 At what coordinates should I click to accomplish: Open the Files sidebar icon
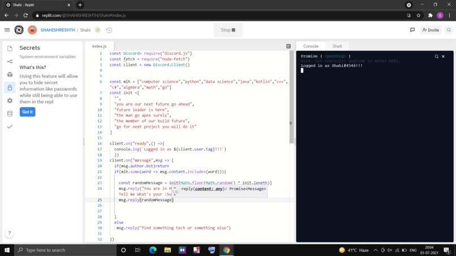pyautogui.click(x=10, y=48)
